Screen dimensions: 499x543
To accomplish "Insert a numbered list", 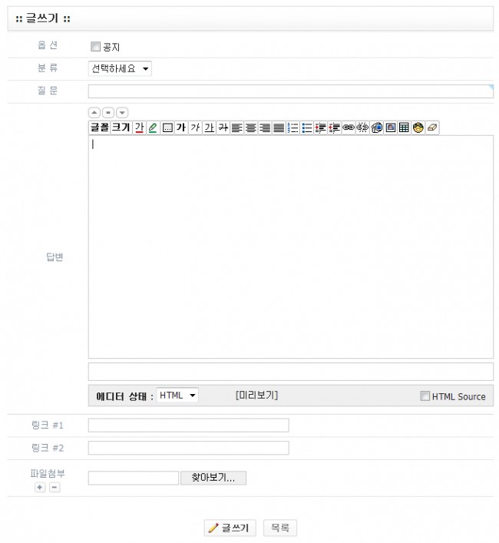I will pos(292,127).
